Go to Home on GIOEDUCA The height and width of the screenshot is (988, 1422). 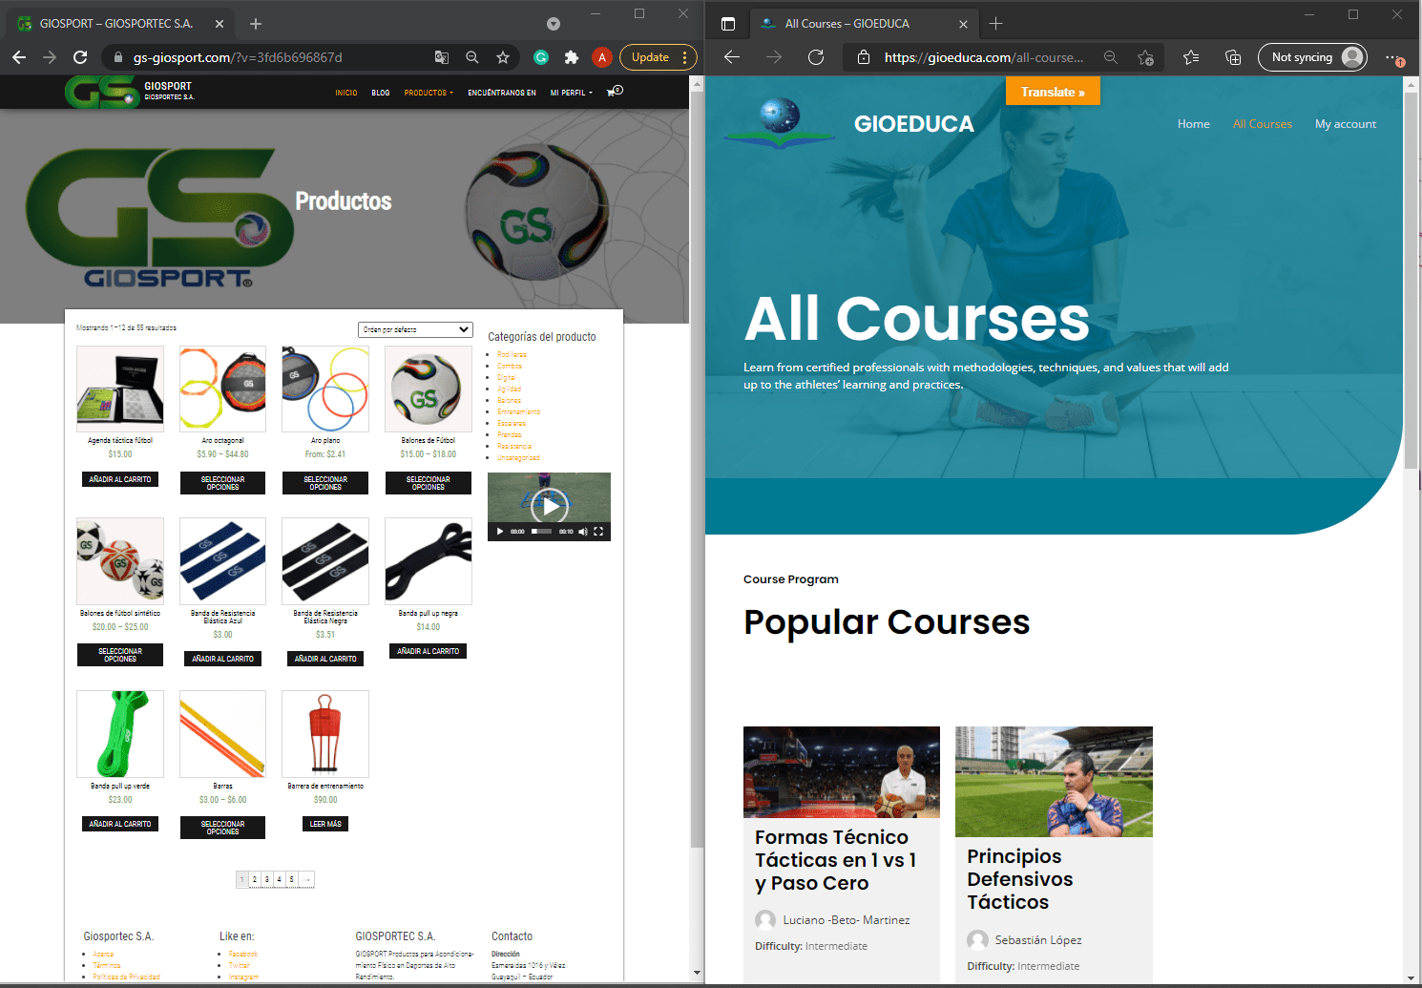coord(1193,124)
